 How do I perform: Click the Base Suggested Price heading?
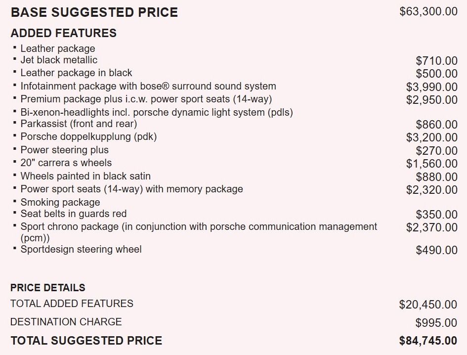click(x=94, y=13)
